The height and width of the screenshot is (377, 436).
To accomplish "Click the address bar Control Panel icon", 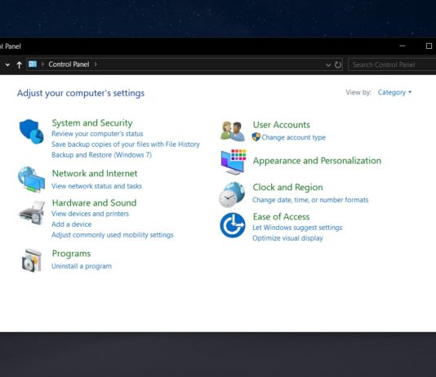I will point(33,64).
